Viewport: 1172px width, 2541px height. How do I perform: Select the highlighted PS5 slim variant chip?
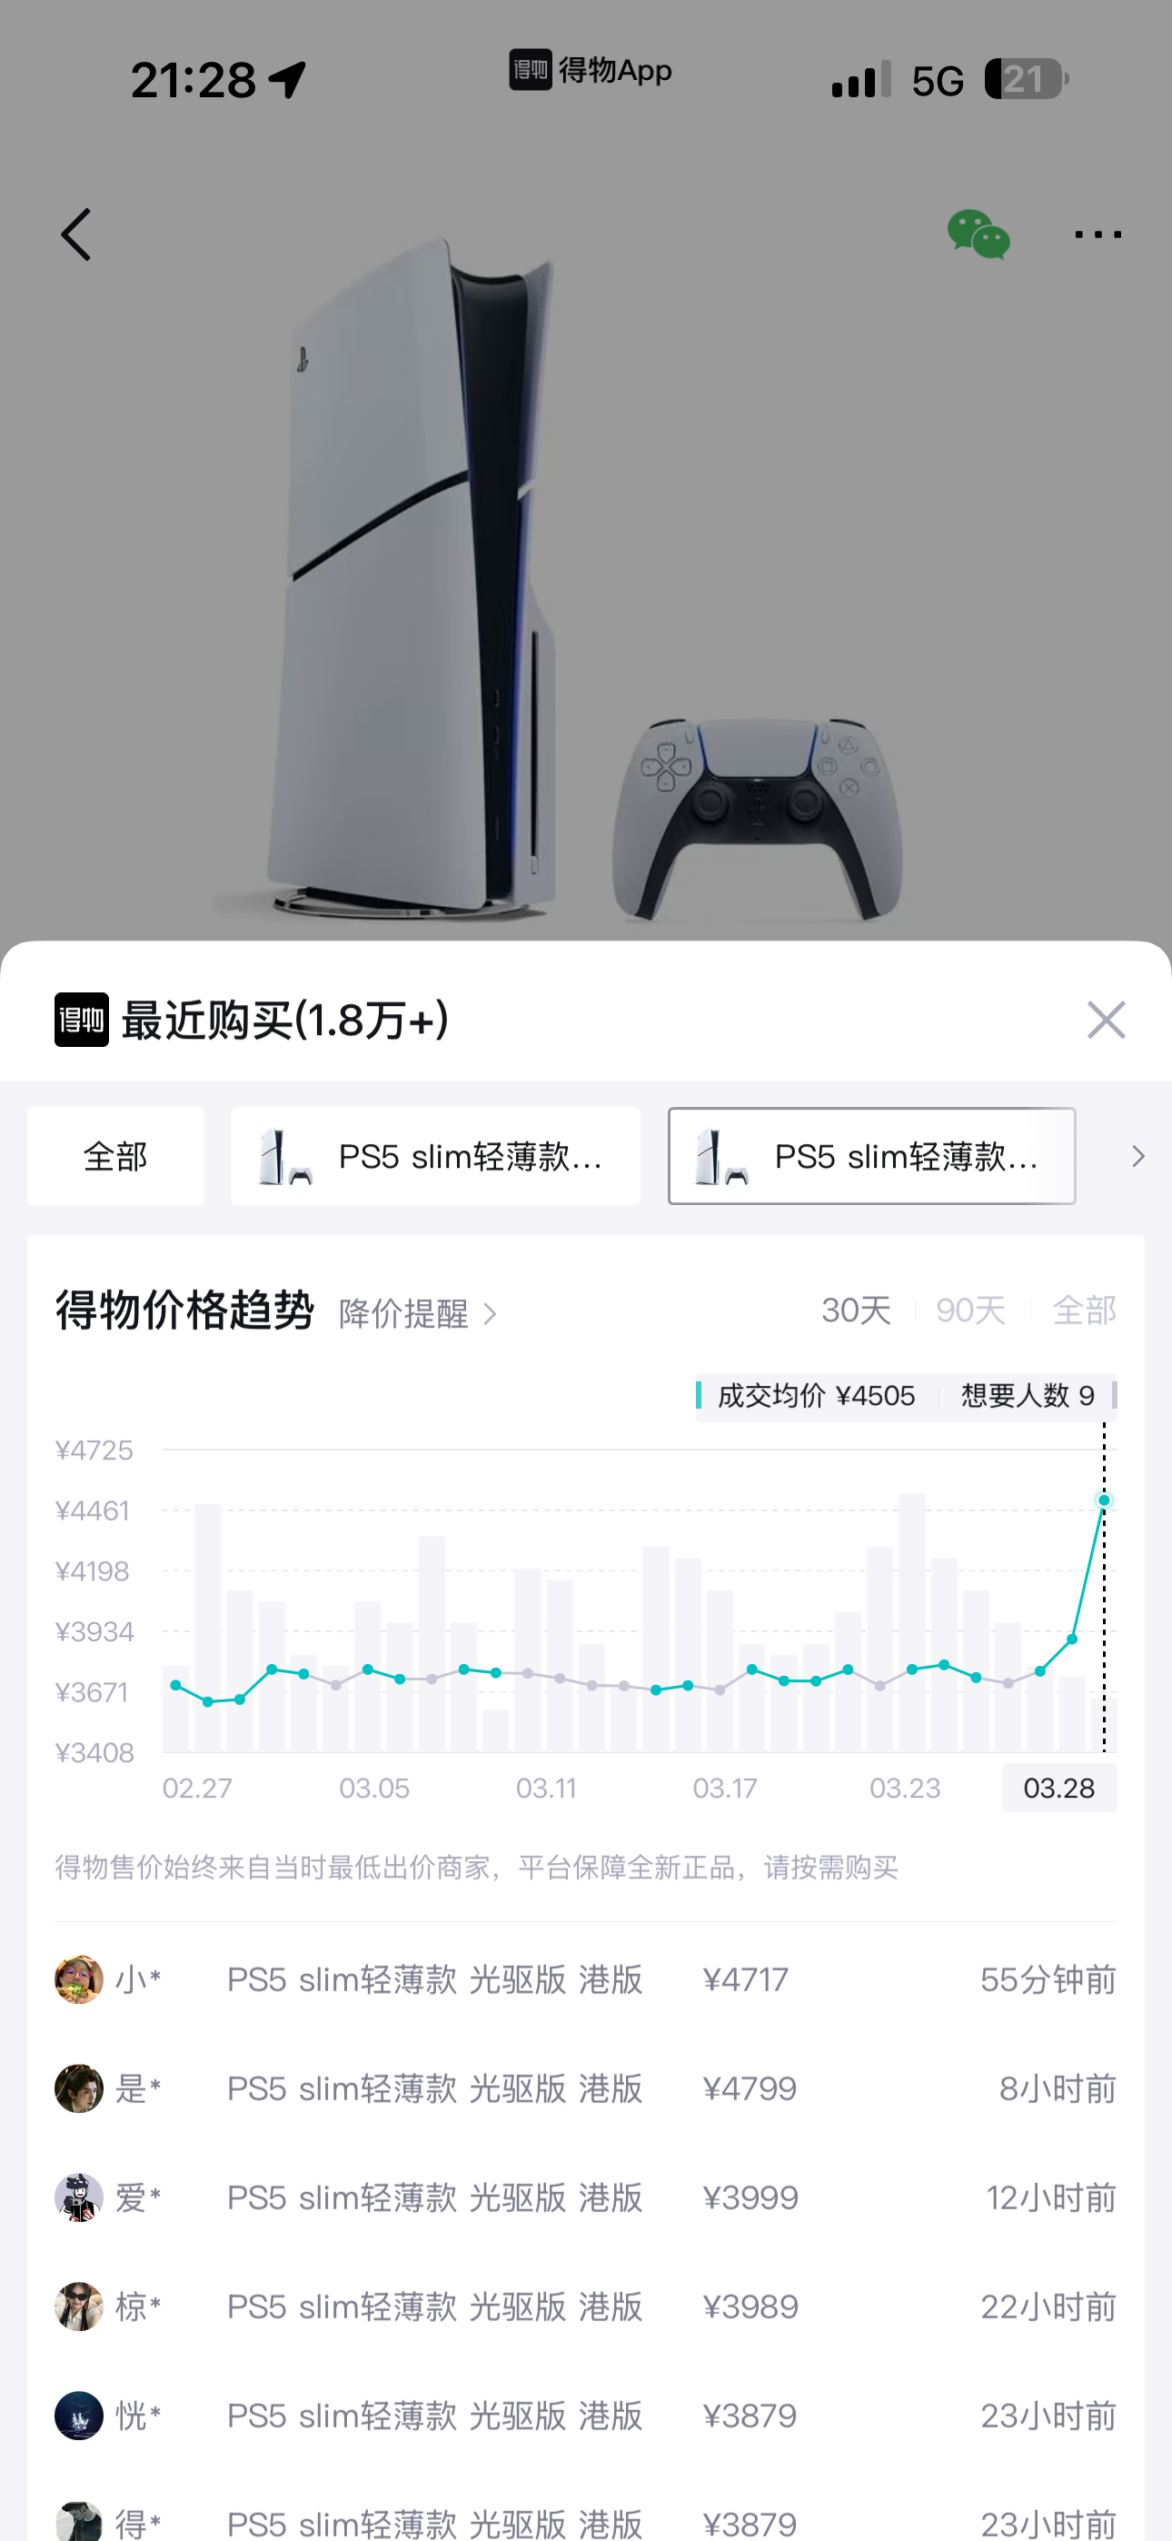click(x=872, y=1156)
